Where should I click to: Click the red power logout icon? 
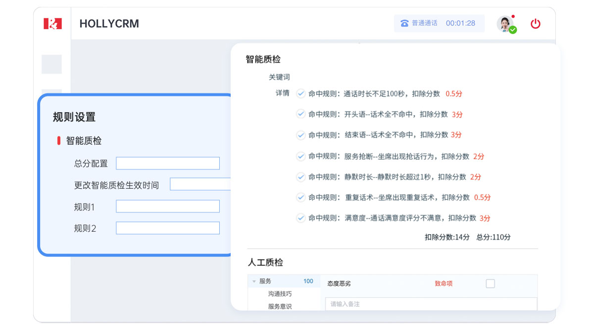535,24
